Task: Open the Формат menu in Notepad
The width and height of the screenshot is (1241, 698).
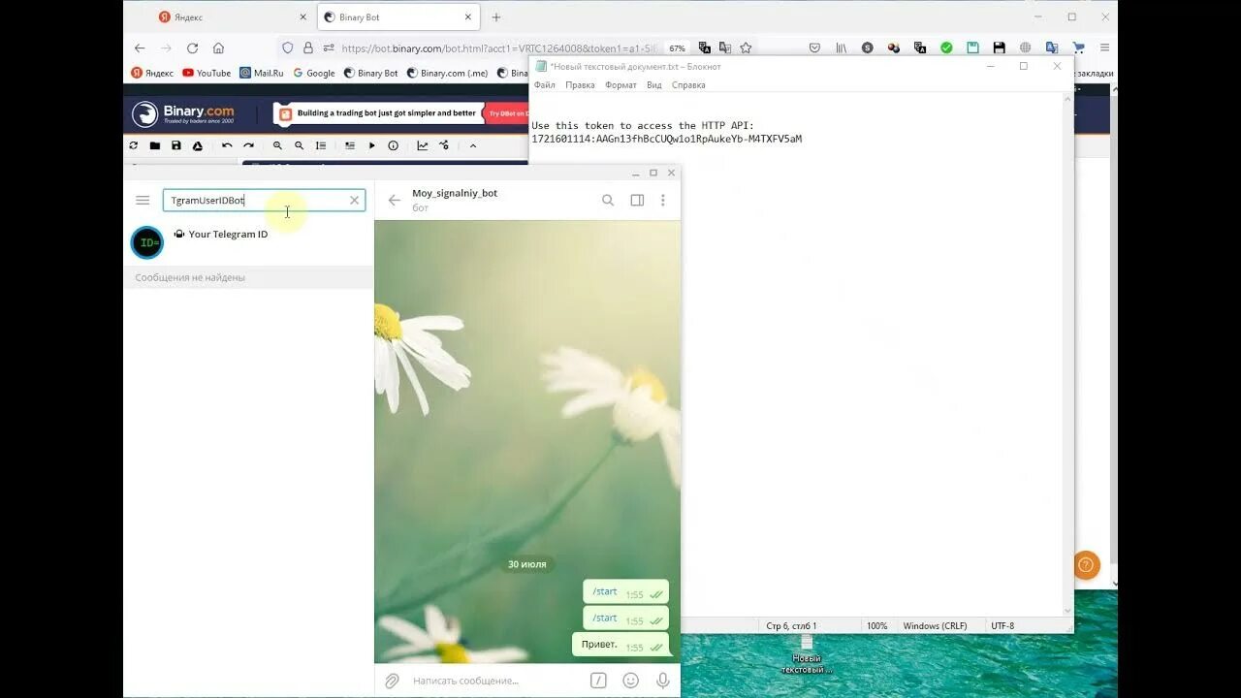Action: click(x=620, y=85)
